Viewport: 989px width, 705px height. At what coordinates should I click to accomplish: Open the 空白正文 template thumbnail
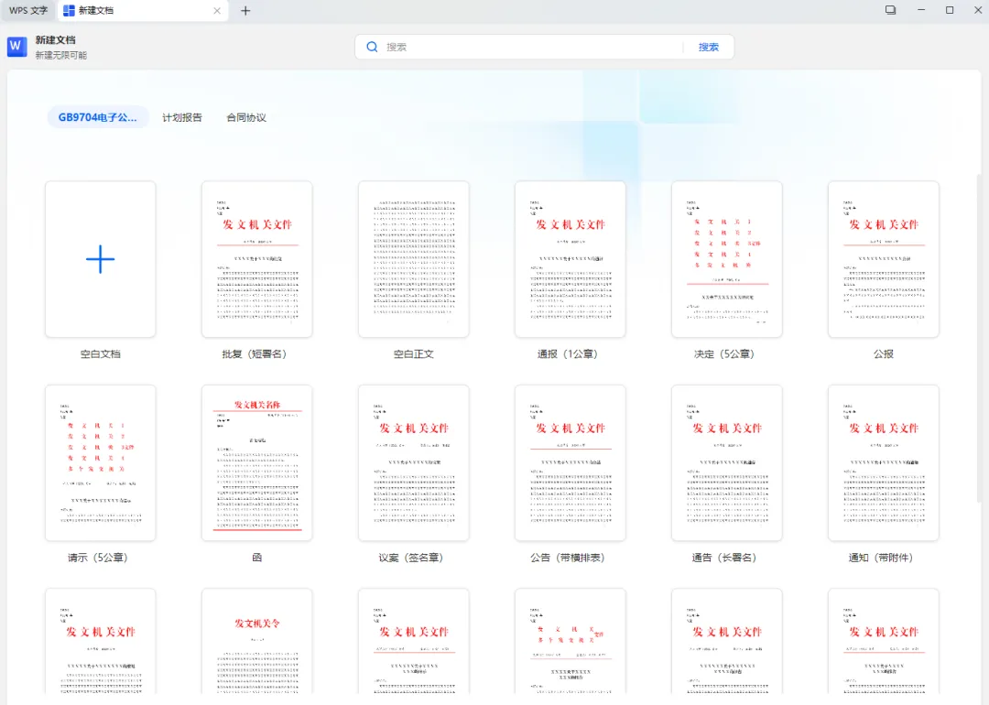point(414,259)
